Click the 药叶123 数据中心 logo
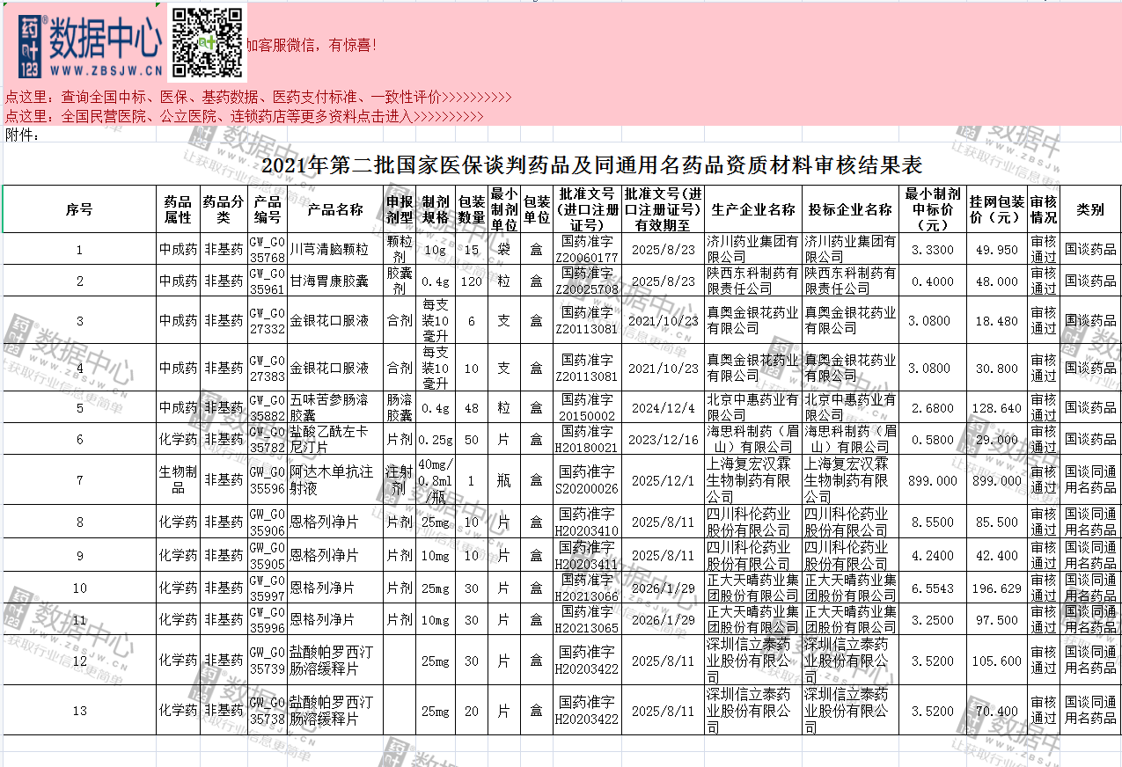The height and width of the screenshot is (767, 1122). point(91,47)
